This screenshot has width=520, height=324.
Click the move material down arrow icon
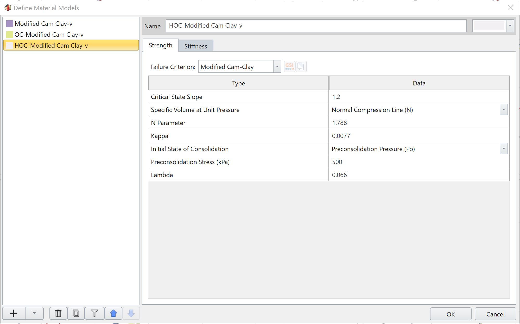click(131, 313)
